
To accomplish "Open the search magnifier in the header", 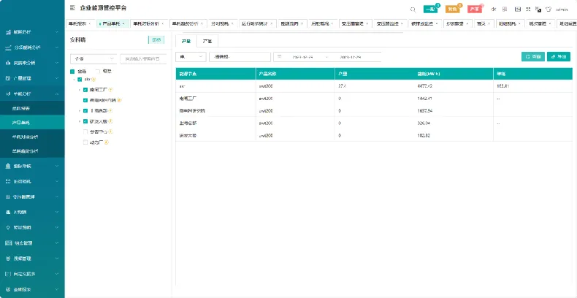I will pyautogui.click(x=413, y=9).
